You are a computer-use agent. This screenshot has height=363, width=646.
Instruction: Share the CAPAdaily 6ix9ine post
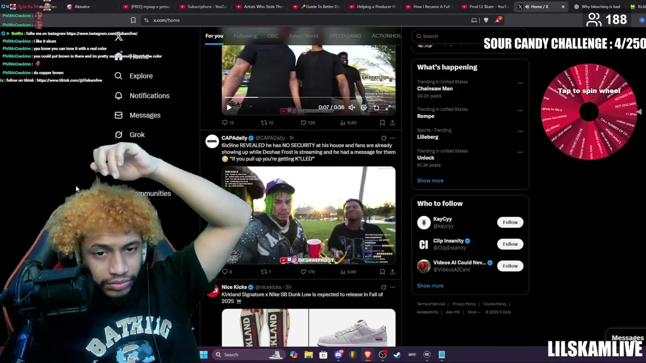tap(392, 272)
